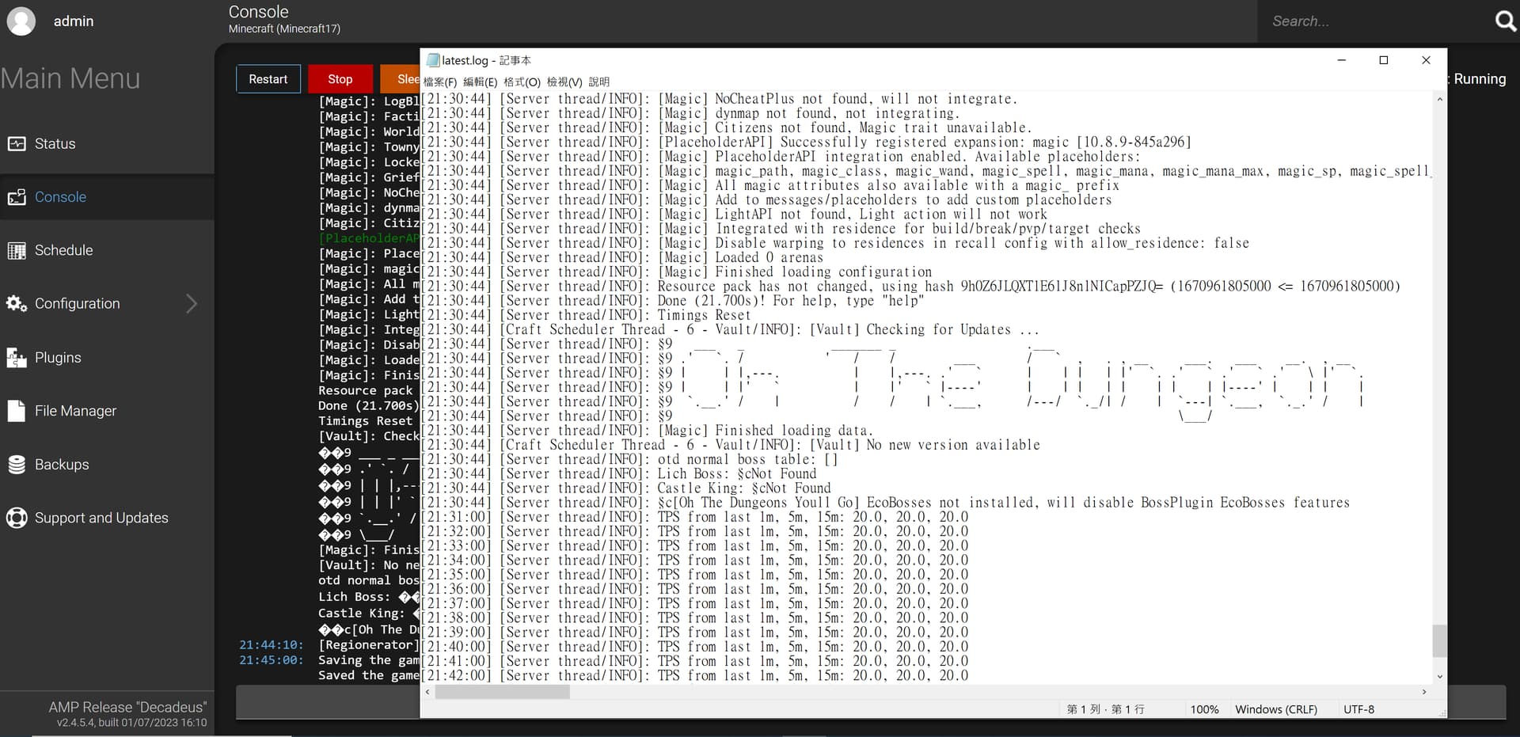Open the Backups page
This screenshot has width=1520, height=737.
(107, 465)
